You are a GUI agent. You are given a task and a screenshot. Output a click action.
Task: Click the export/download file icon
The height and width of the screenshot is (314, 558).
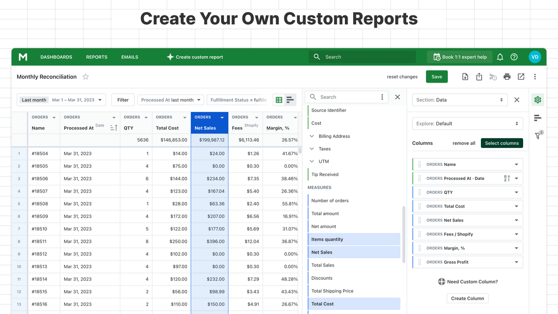(465, 76)
